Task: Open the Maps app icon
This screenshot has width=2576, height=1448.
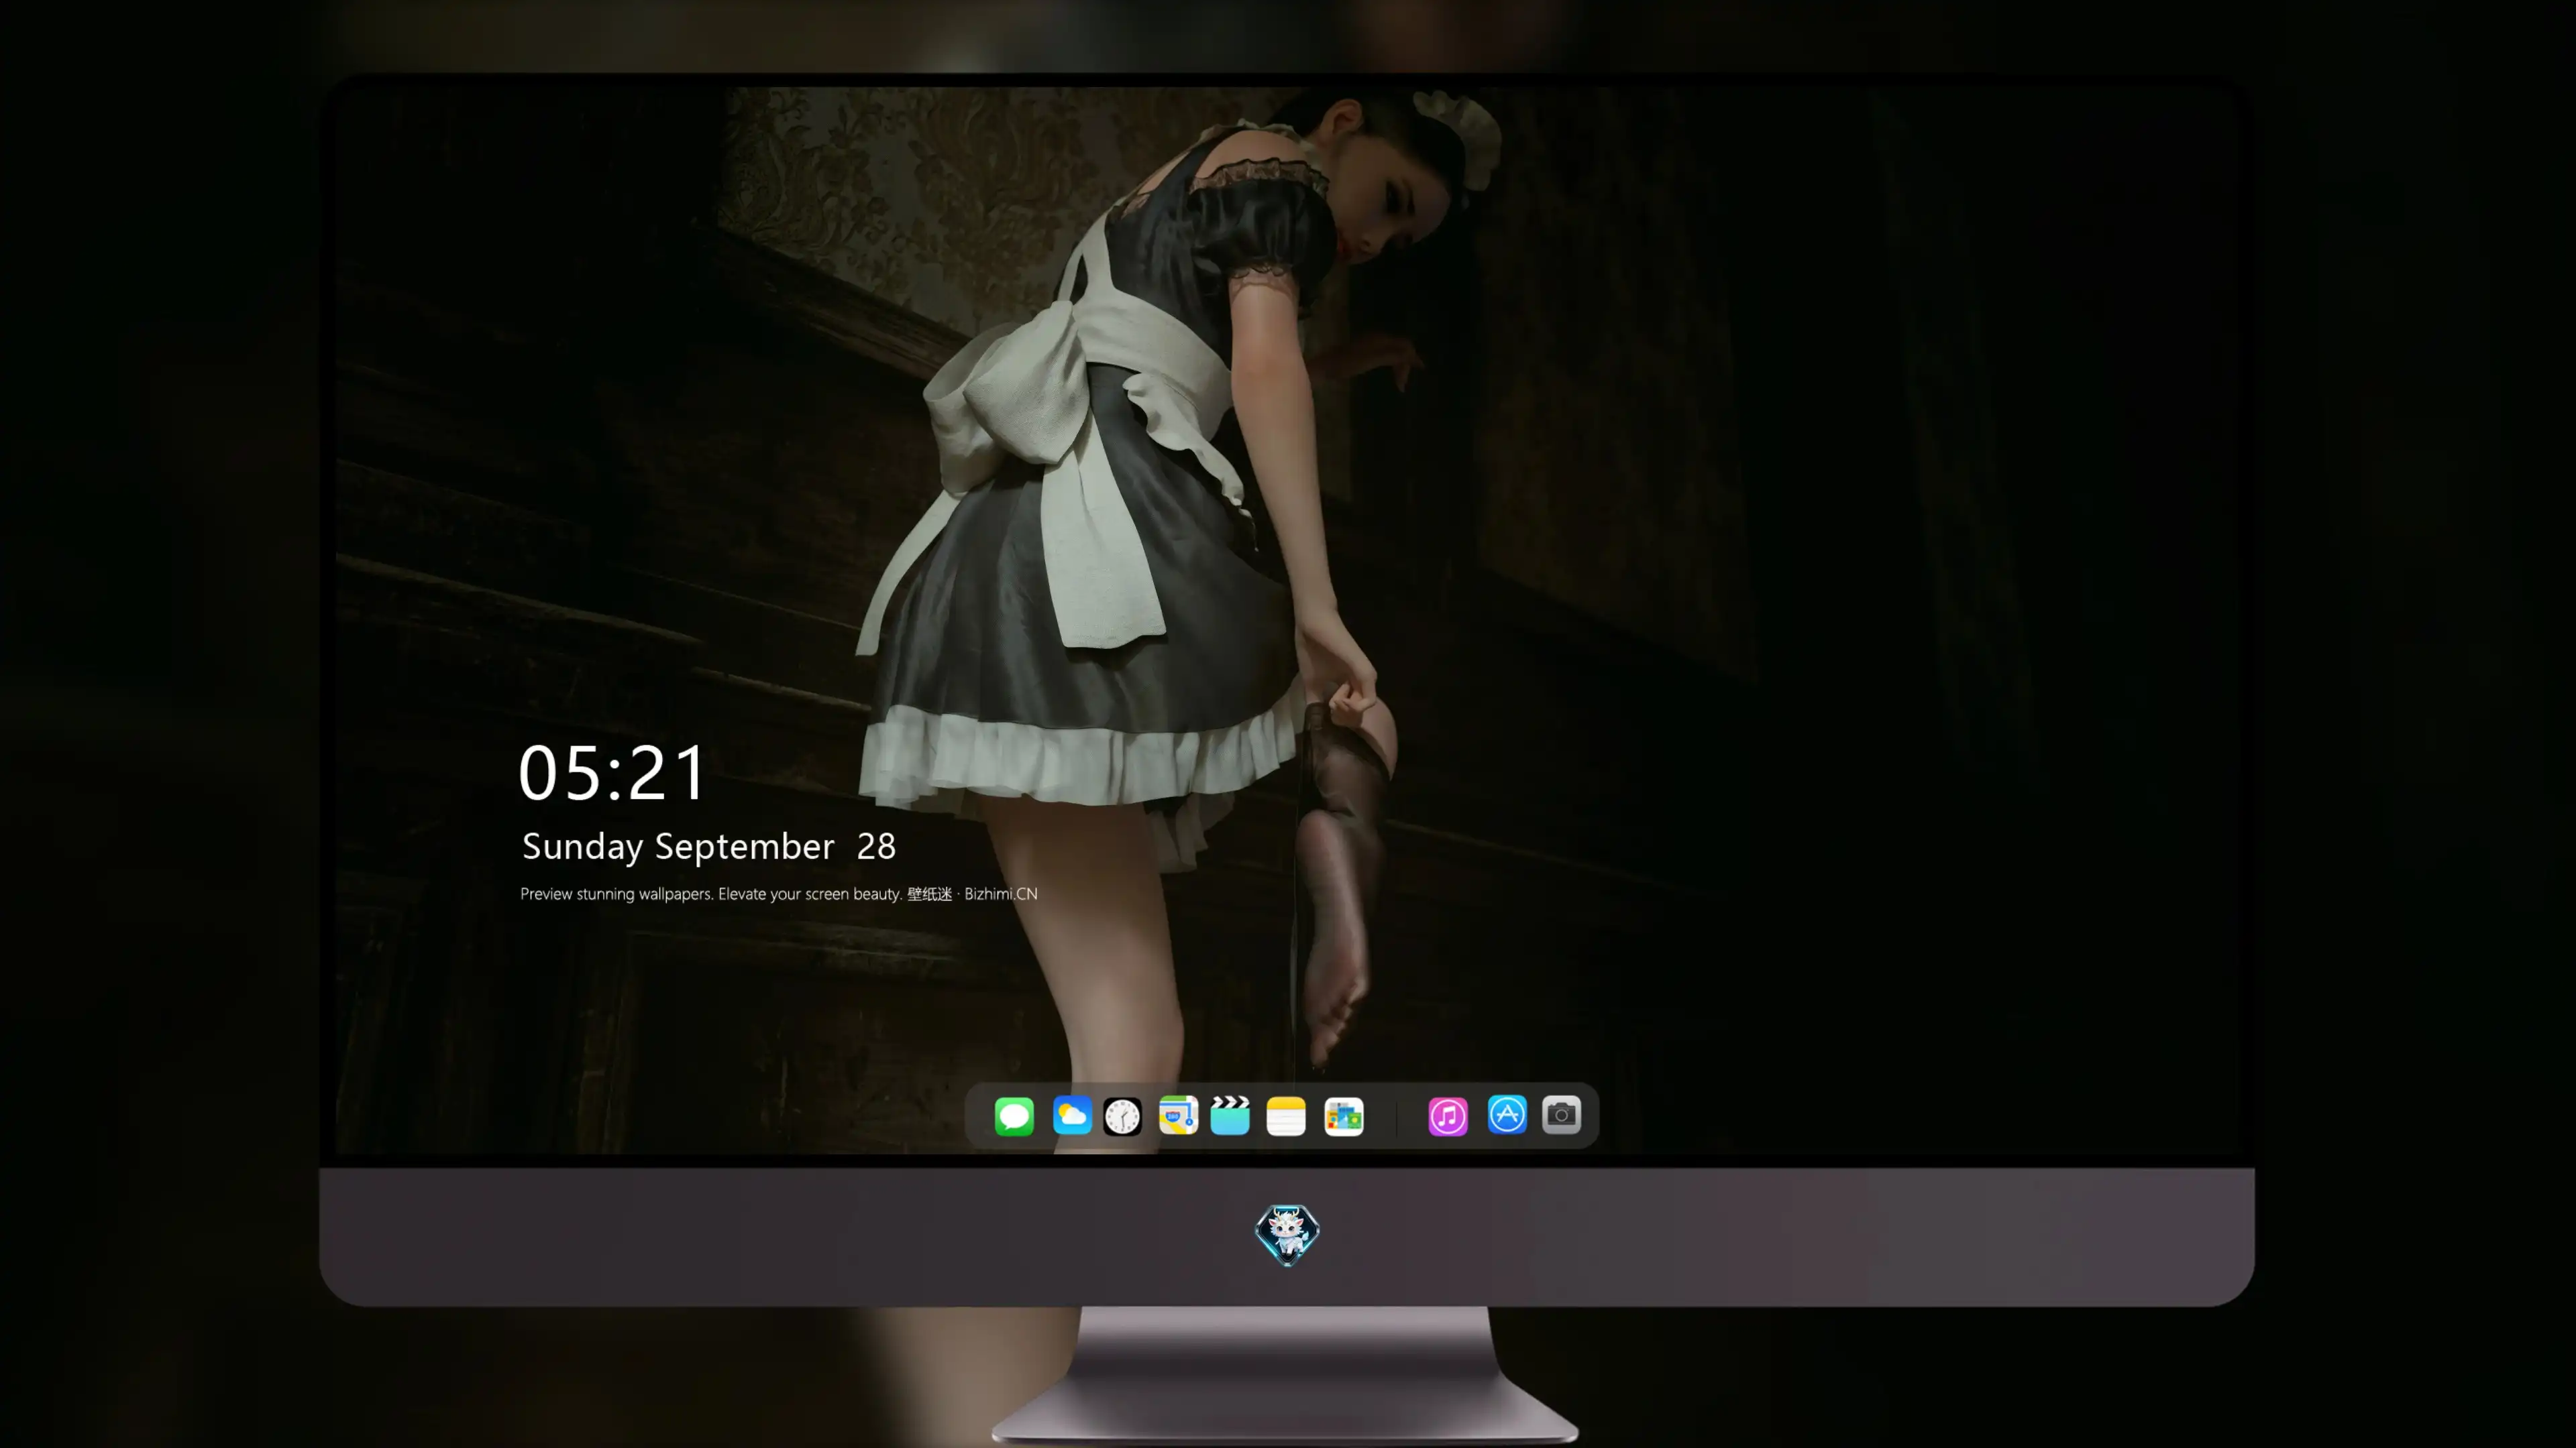Action: coord(1178,1115)
